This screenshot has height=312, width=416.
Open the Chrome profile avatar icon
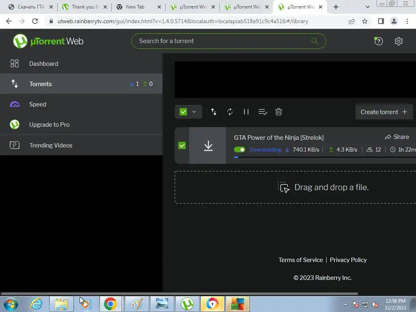(394, 21)
